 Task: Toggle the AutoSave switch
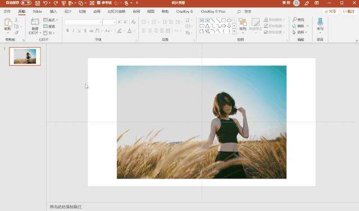pos(26,3)
